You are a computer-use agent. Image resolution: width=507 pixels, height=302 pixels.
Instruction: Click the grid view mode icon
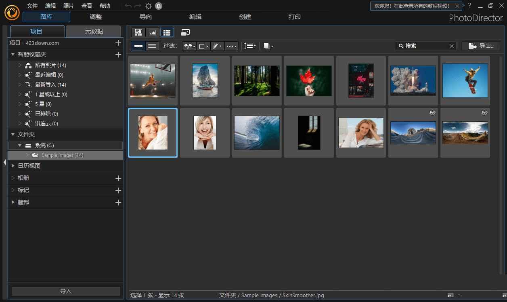pos(167,32)
